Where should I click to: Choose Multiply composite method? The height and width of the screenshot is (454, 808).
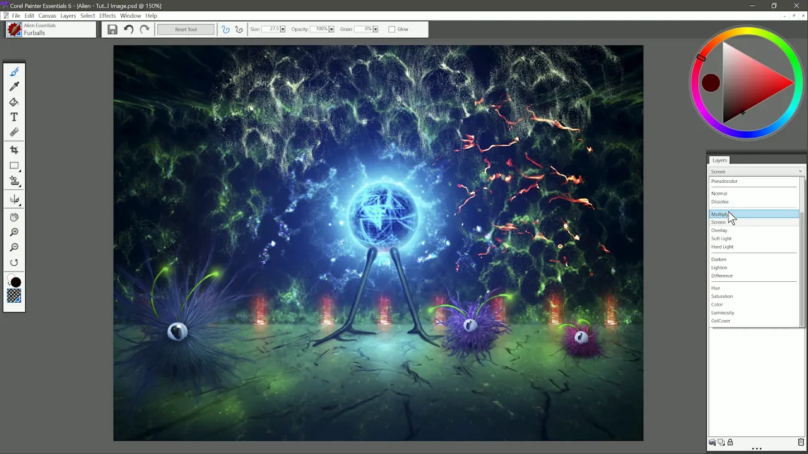coord(754,214)
